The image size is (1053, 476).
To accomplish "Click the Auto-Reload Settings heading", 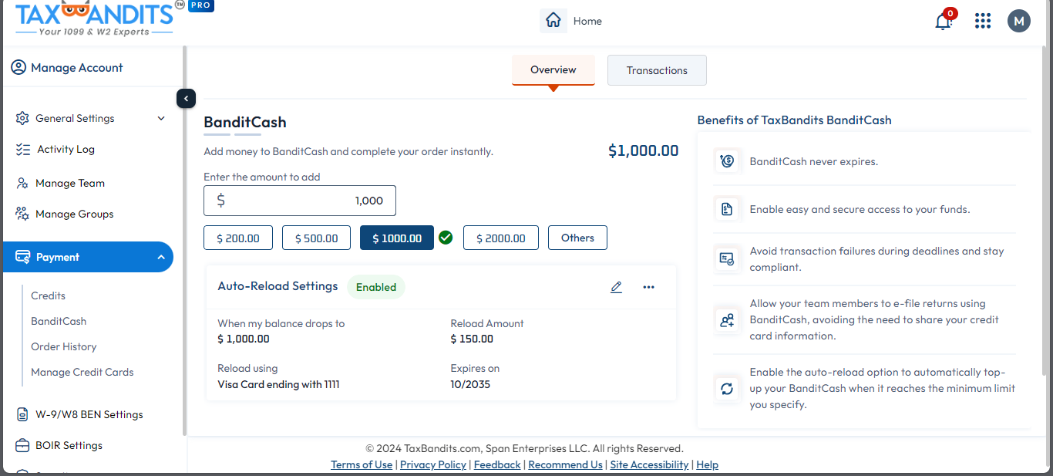I will tap(278, 286).
